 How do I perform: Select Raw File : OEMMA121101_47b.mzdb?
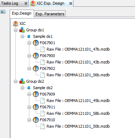click(78, 49)
